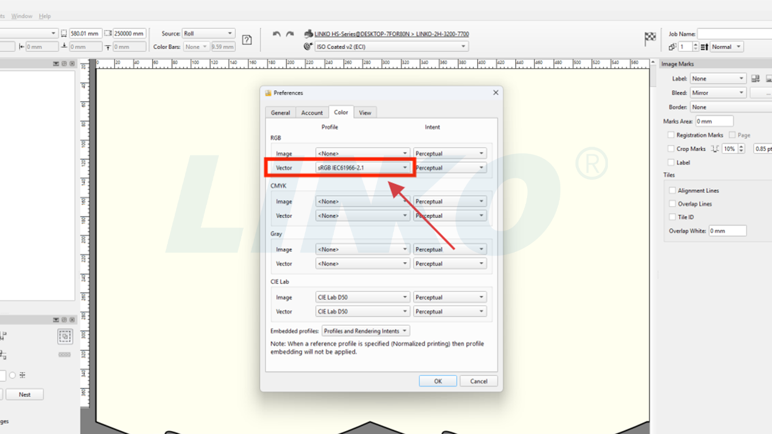
Task: Click the help question mark icon in toolbar
Action: click(247, 40)
